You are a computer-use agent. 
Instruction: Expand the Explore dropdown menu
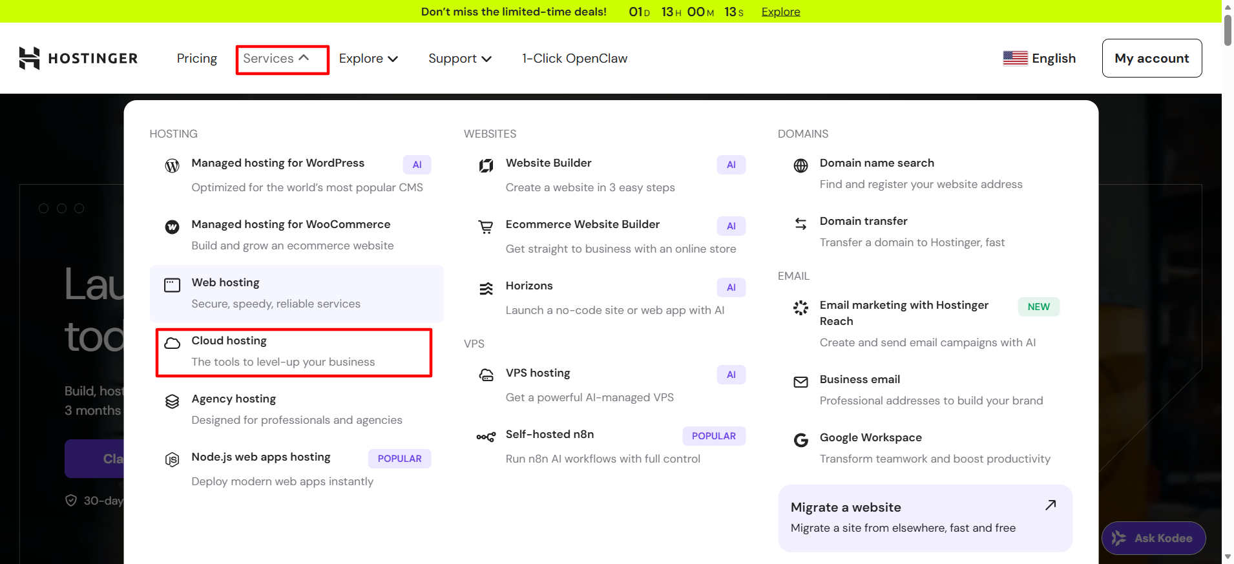(x=368, y=58)
